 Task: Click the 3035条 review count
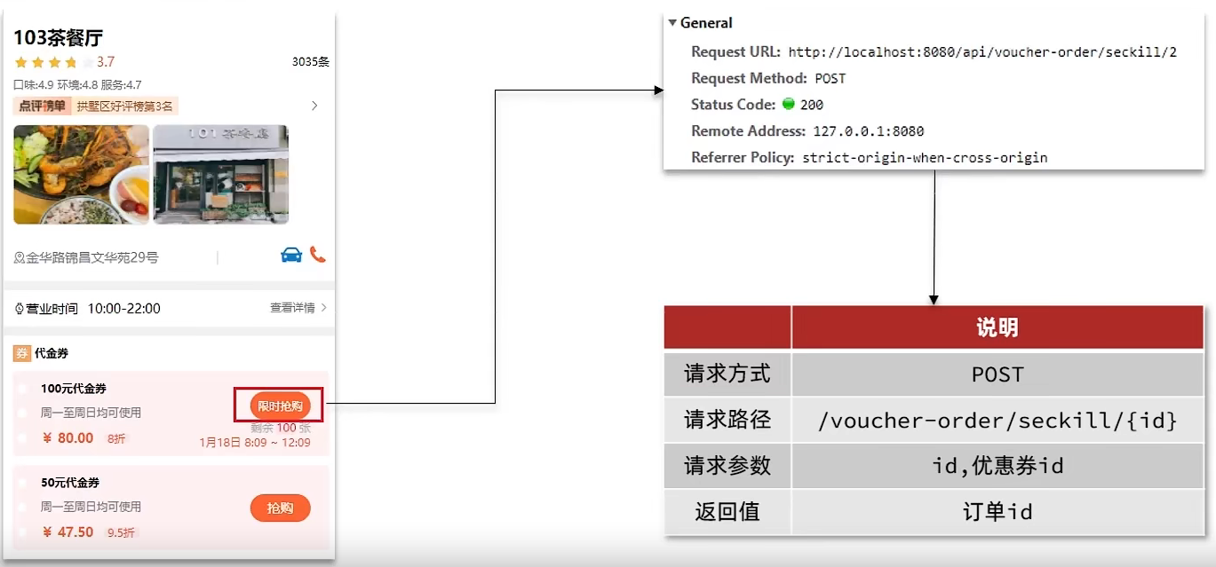click(311, 62)
